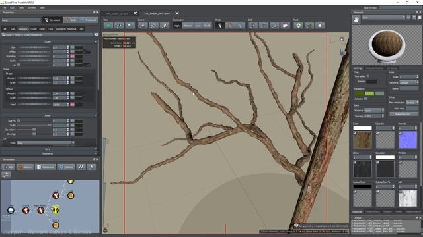
Task: Set resolution to High
Action: [176, 26]
